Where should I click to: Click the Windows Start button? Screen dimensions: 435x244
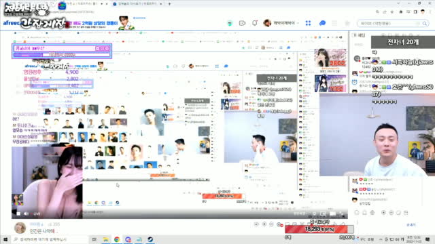[x=5, y=239]
